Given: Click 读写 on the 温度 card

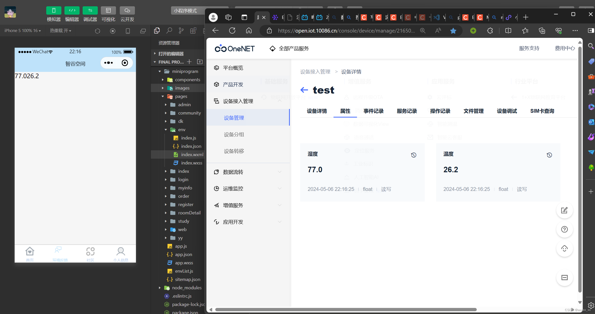Looking at the screenshot, I should 522,189.
